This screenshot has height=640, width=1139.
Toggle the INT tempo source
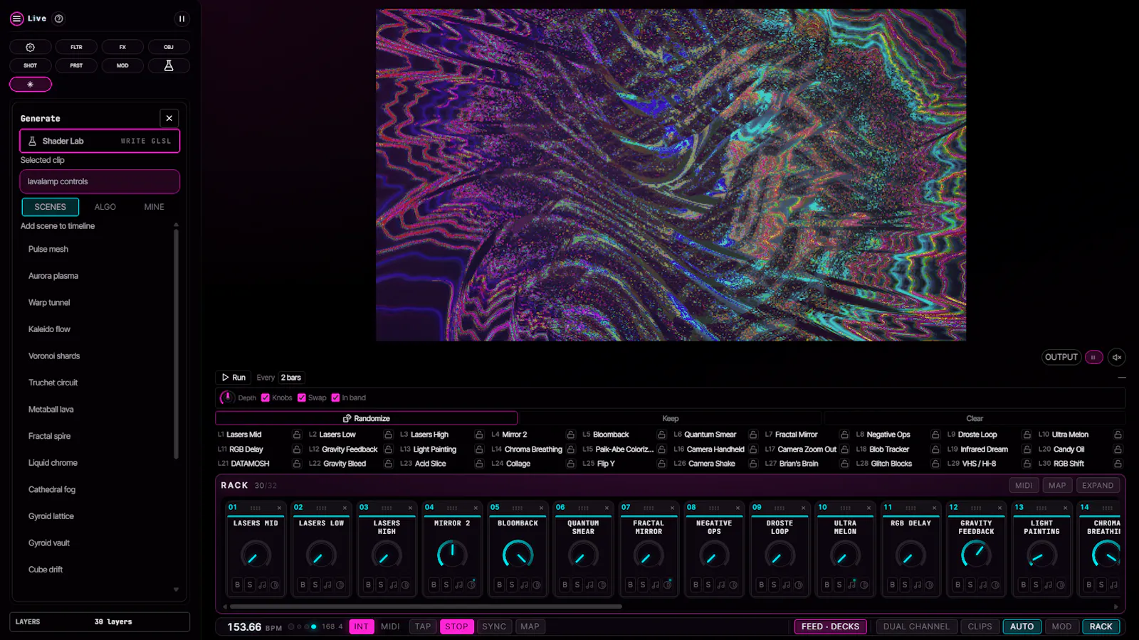pyautogui.click(x=362, y=626)
